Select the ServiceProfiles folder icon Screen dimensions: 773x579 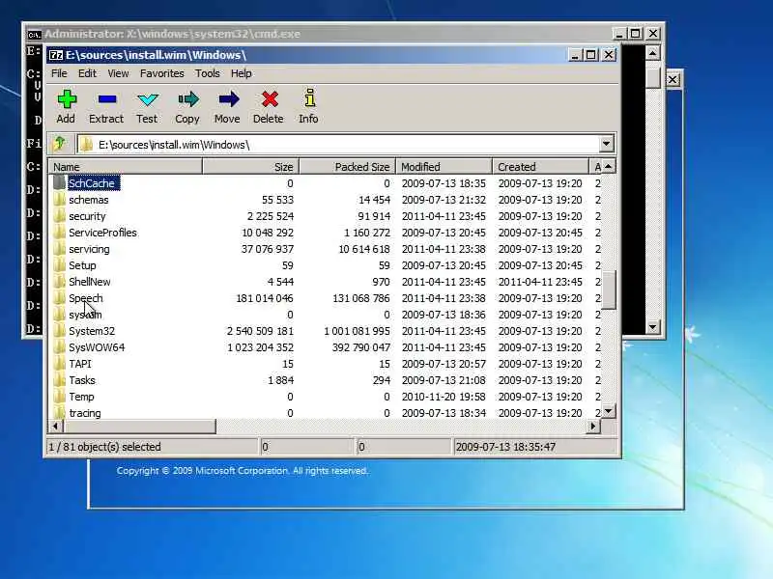point(59,233)
